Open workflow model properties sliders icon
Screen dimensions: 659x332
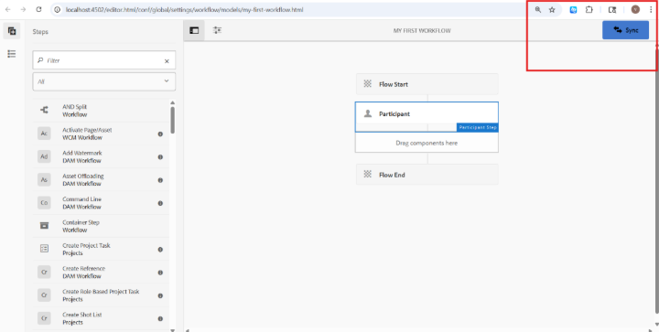tap(217, 30)
